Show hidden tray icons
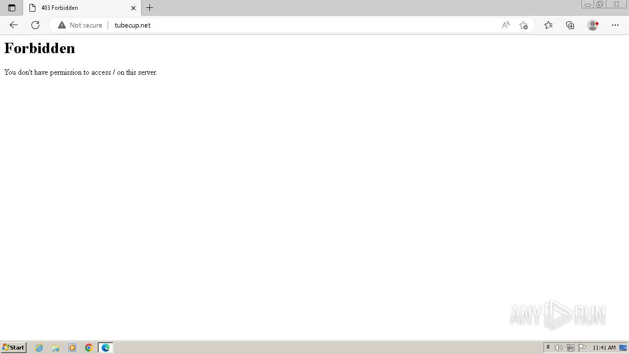629x354 pixels. [x=548, y=348]
